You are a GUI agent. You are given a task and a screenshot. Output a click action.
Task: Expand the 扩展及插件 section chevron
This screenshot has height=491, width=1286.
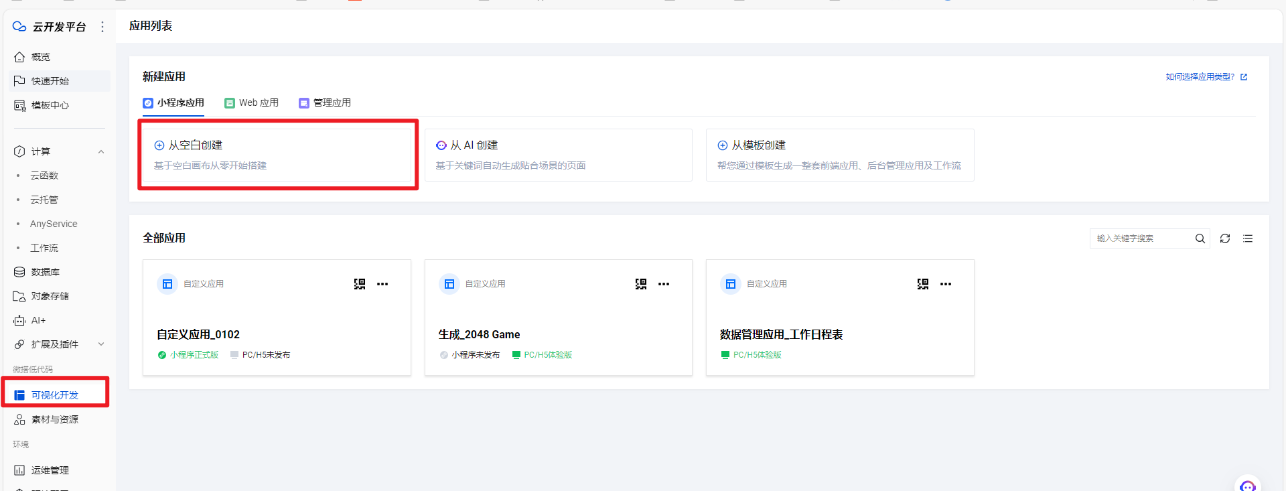(x=101, y=344)
